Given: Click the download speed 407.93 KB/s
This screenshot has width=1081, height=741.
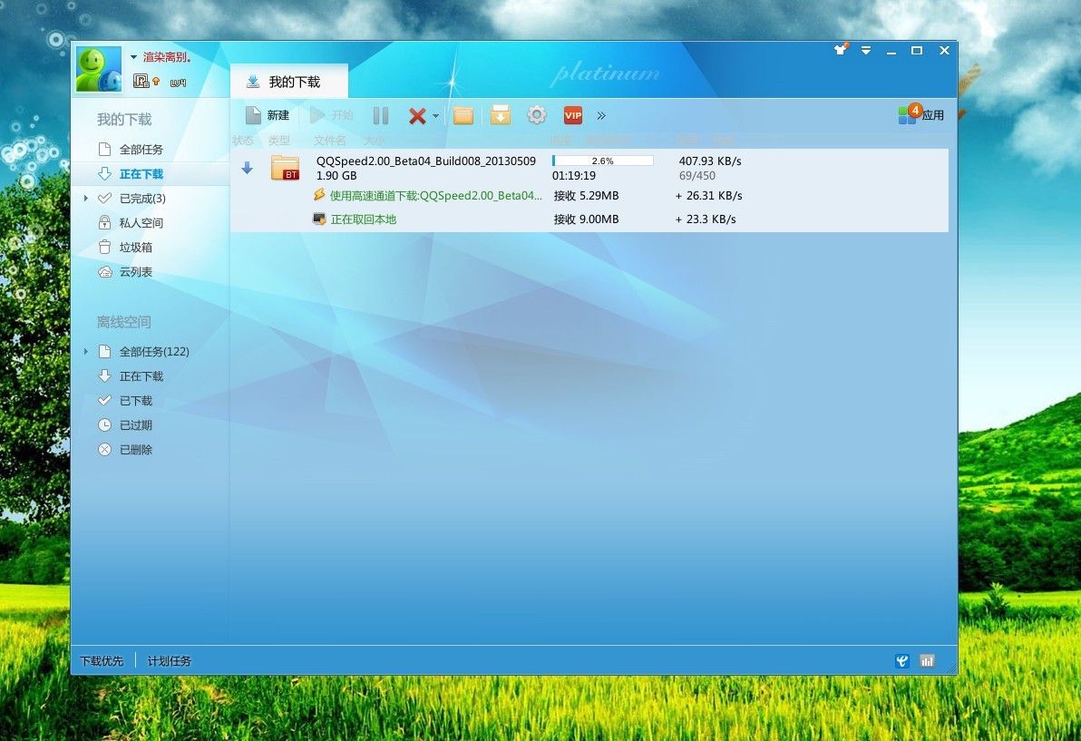Looking at the screenshot, I should coord(710,161).
